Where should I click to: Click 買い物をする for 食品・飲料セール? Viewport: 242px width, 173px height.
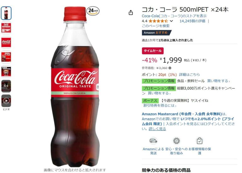click(218, 81)
